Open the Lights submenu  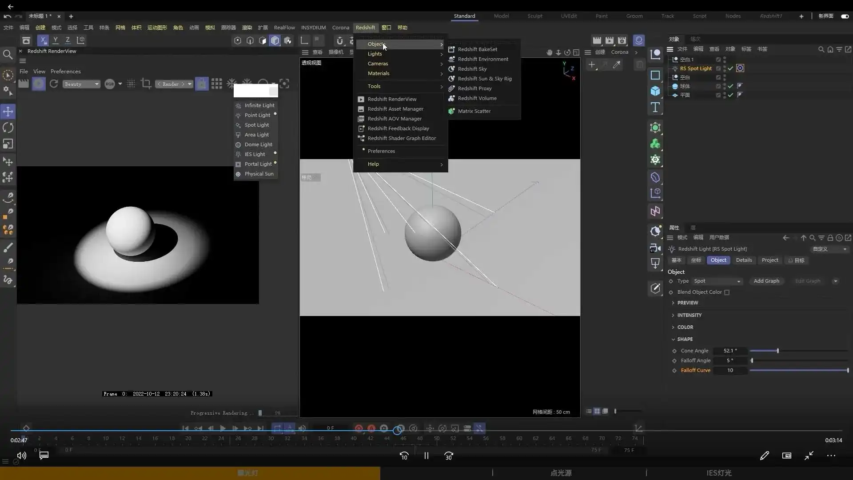coord(375,54)
